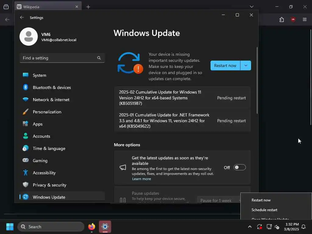Click the taskbar Search box
The width and height of the screenshot is (312, 234).
click(x=51, y=227)
